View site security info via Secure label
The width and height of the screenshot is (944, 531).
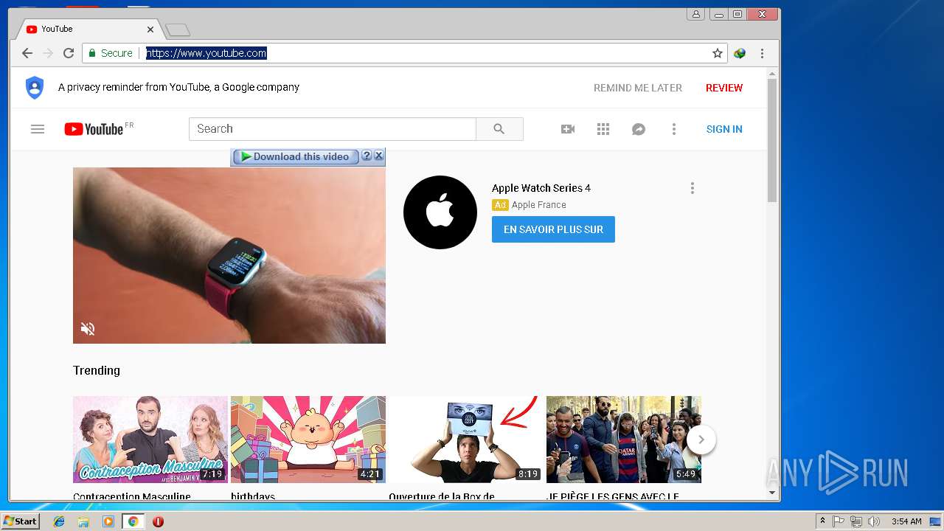click(111, 53)
